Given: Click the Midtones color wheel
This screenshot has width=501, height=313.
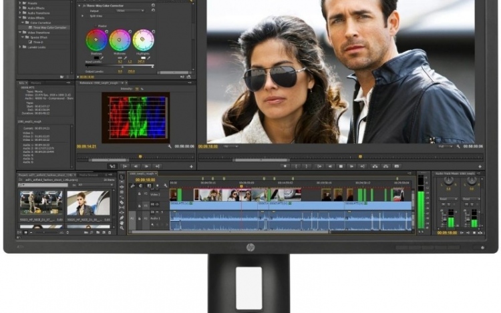Looking at the screenshot, I should pyautogui.click(x=120, y=40).
